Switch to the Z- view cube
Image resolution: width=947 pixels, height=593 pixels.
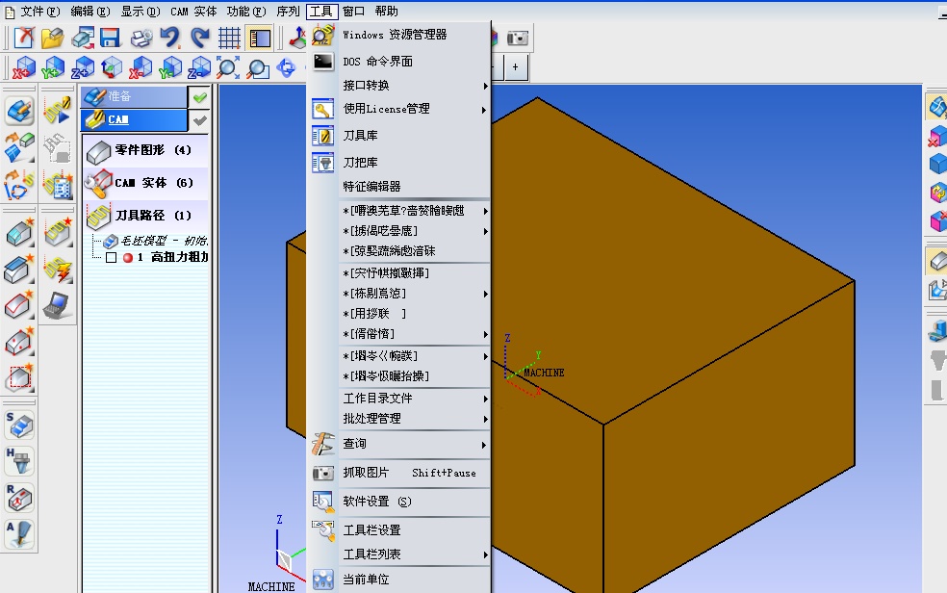point(199,67)
